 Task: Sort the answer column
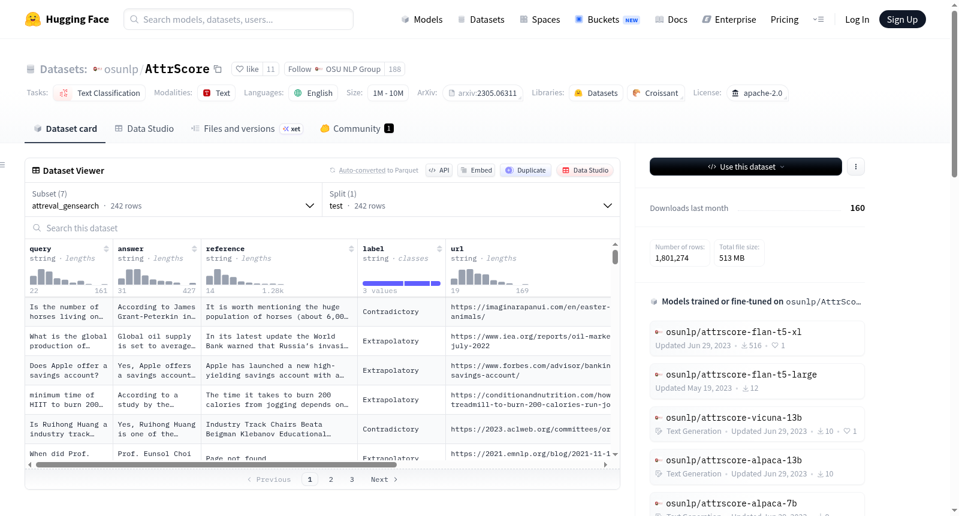[x=194, y=249]
